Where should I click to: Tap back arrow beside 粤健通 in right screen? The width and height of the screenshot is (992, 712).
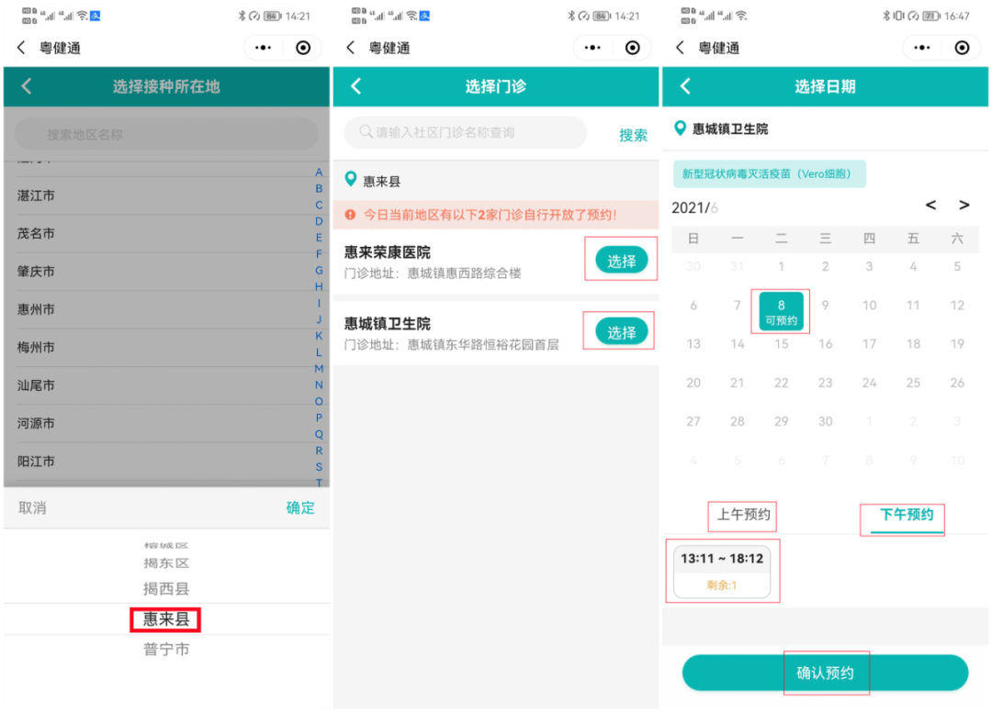(x=680, y=48)
